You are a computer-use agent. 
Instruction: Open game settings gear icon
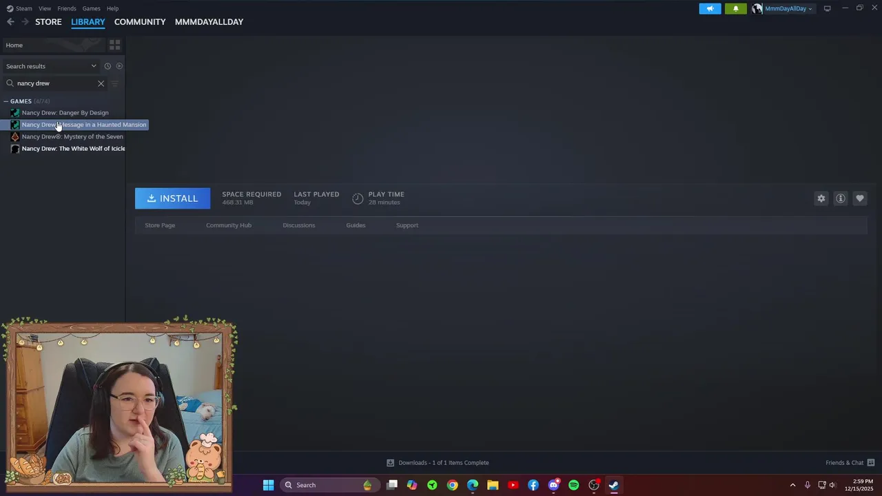pos(821,198)
